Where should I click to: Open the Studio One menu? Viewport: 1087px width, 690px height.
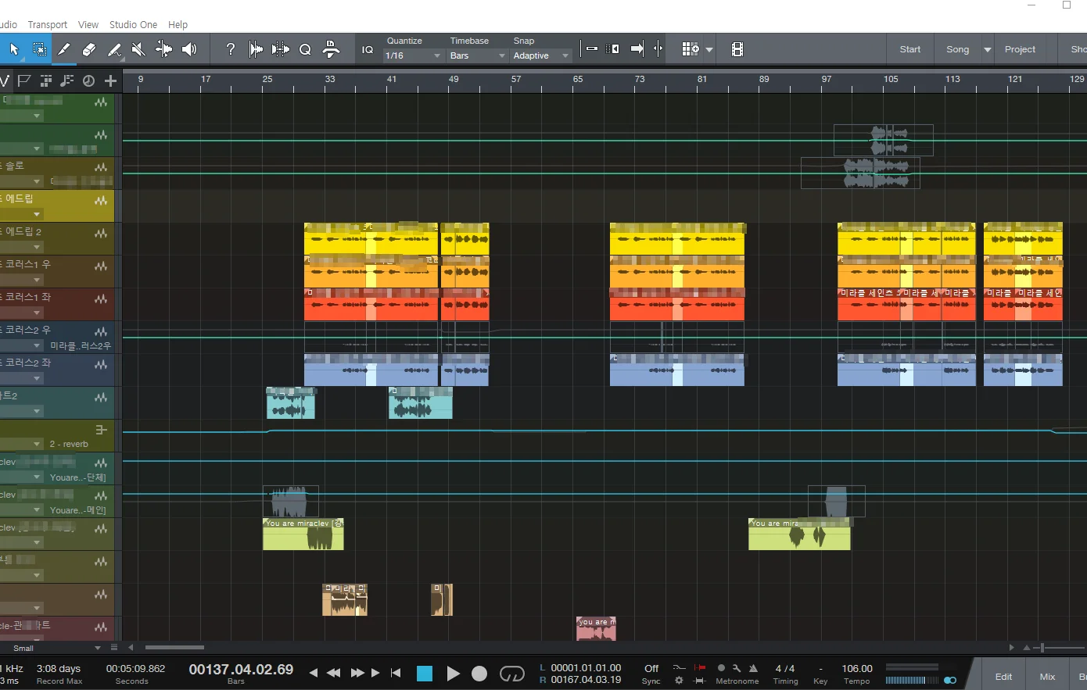[134, 24]
